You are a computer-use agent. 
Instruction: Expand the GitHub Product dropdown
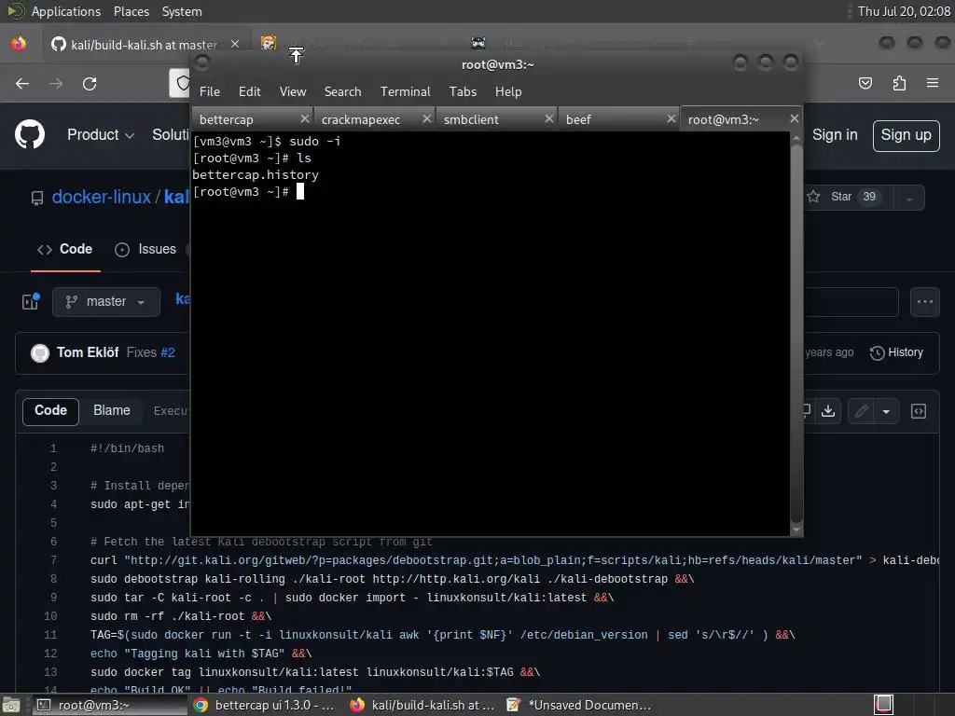[x=101, y=134]
